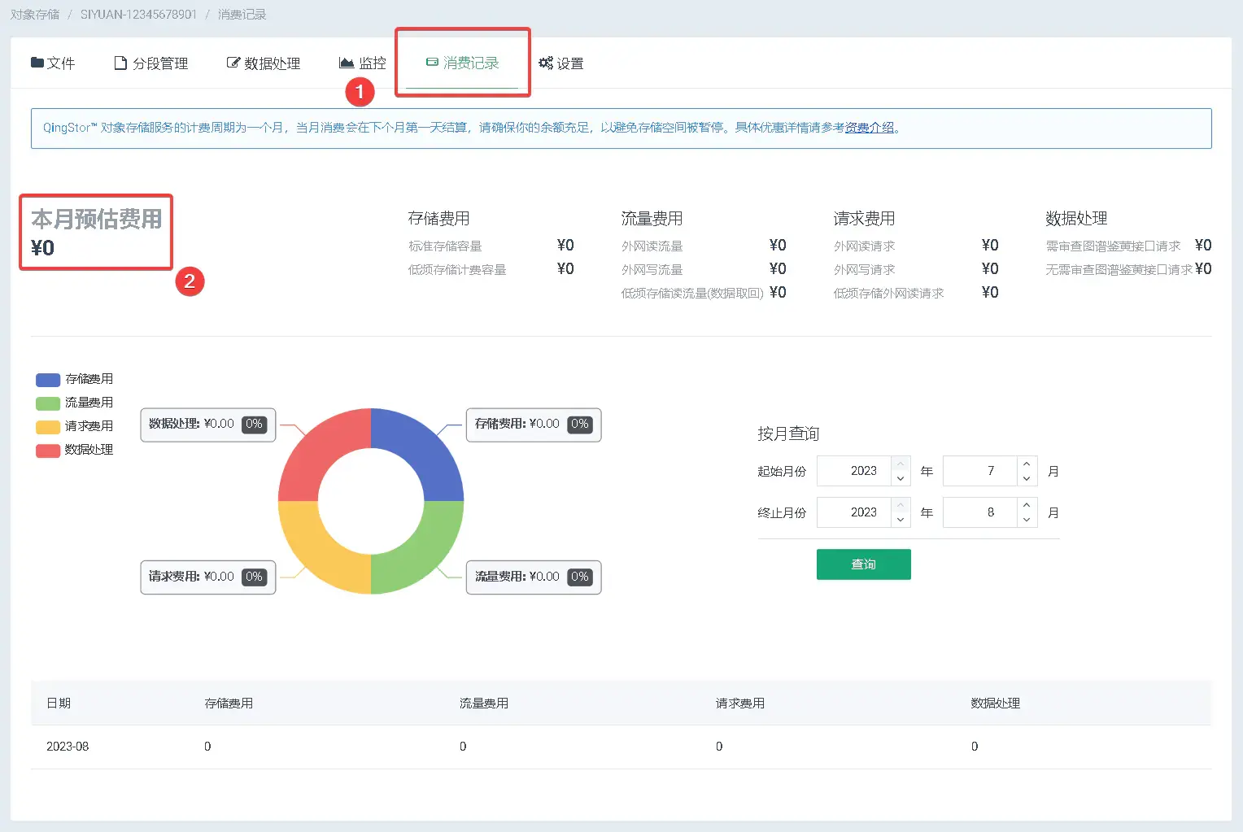
Task: Open bucket SIYUAN-12345678901 from breadcrumb
Action: pyautogui.click(x=140, y=14)
